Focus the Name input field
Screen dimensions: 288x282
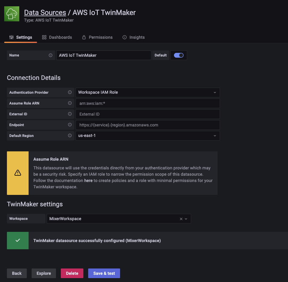click(x=104, y=55)
